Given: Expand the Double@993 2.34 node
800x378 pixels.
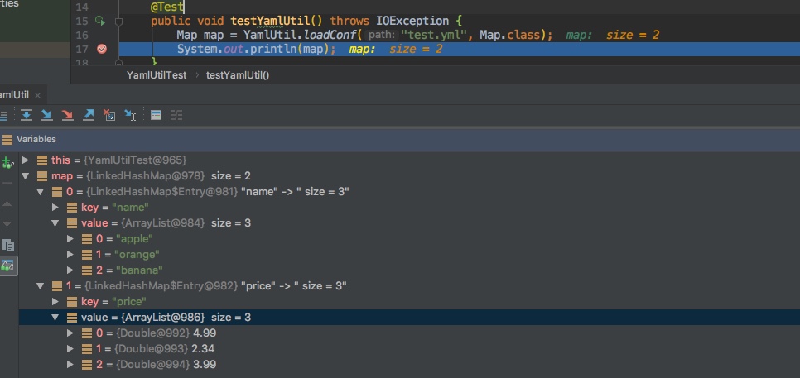Looking at the screenshot, I should click(70, 349).
